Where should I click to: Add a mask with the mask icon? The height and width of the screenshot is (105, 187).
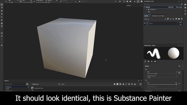click(x=168, y=19)
